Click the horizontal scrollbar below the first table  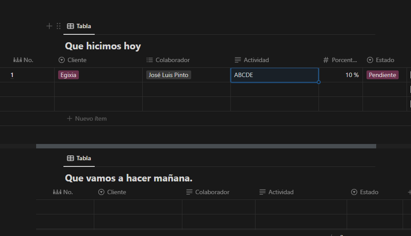click(x=206, y=146)
